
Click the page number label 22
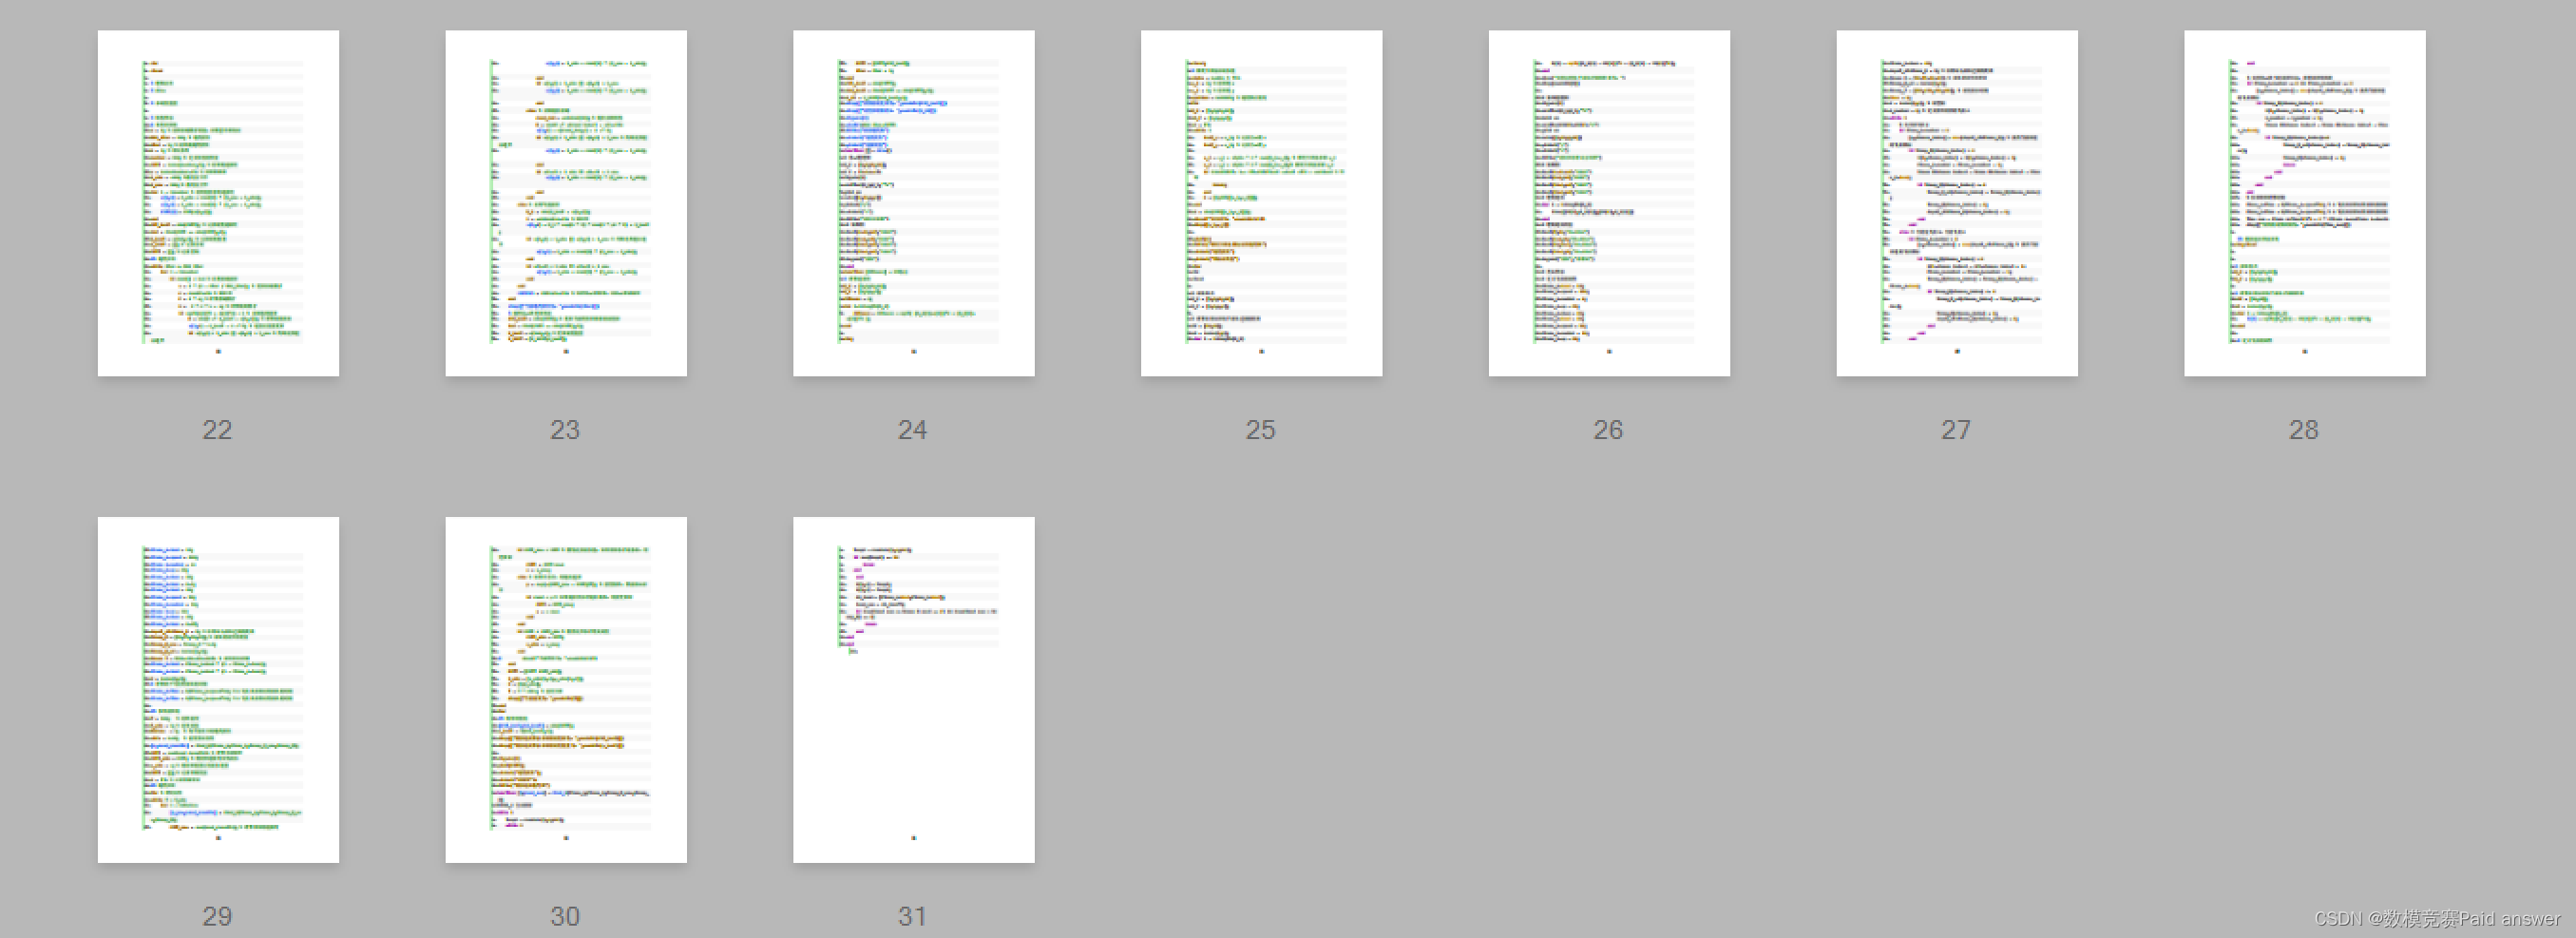(217, 430)
